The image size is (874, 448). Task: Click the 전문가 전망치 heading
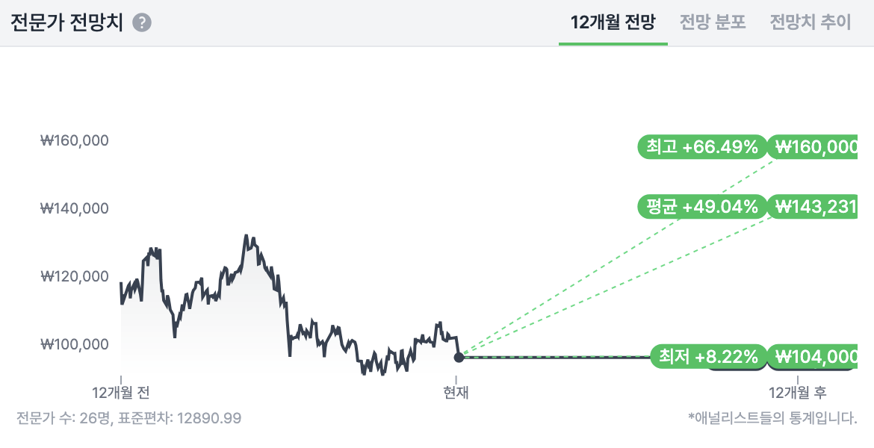pos(67,22)
